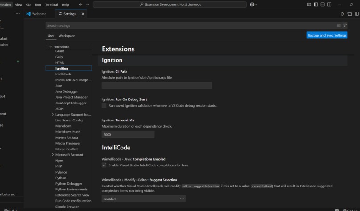Select Gulp in settings tree
This screenshot has height=211, width=360.
click(x=59, y=57)
